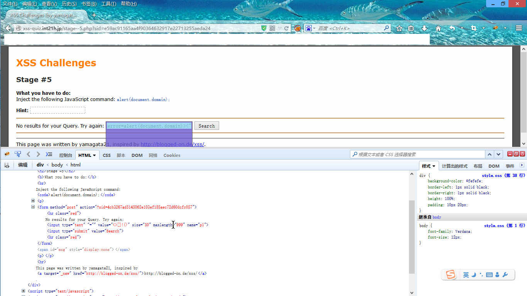Open the Sogou soft keyboard icon
This screenshot has width=527, height=296.
point(489,275)
